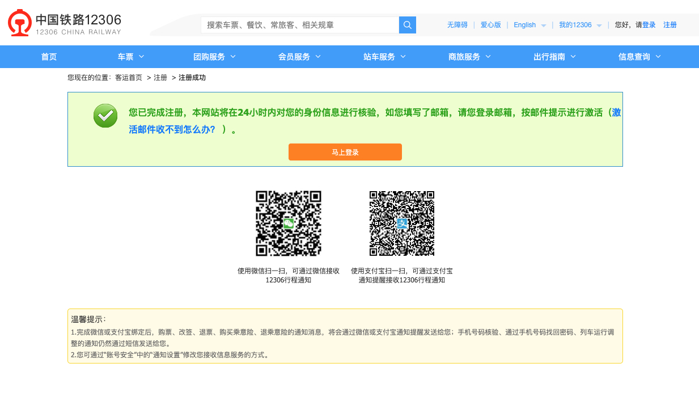The height and width of the screenshot is (414, 699).
Task: Open the 无障碍 accessibility link
Action: pyautogui.click(x=457, y=25)
